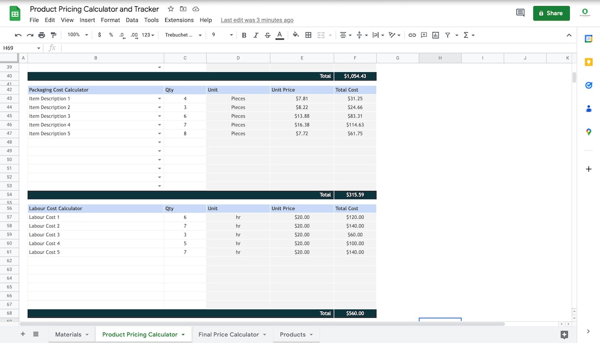Open Google Calendar from the side panel
Screen dimensions: 600x343
click(x=588, y=38)
